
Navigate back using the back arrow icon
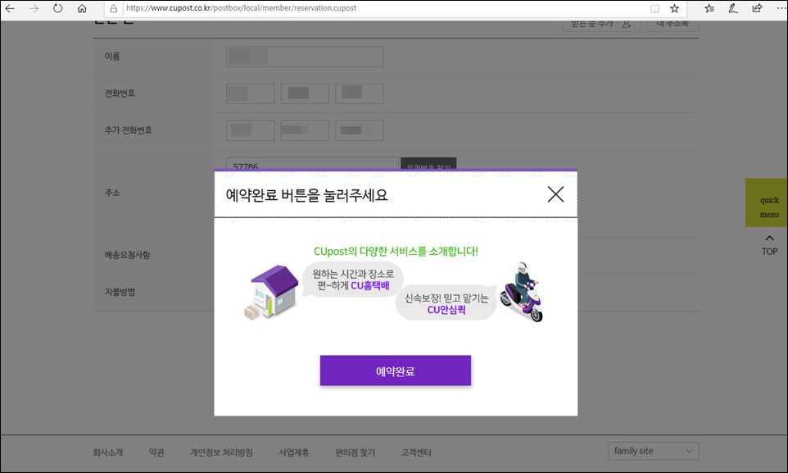point(11,10)
